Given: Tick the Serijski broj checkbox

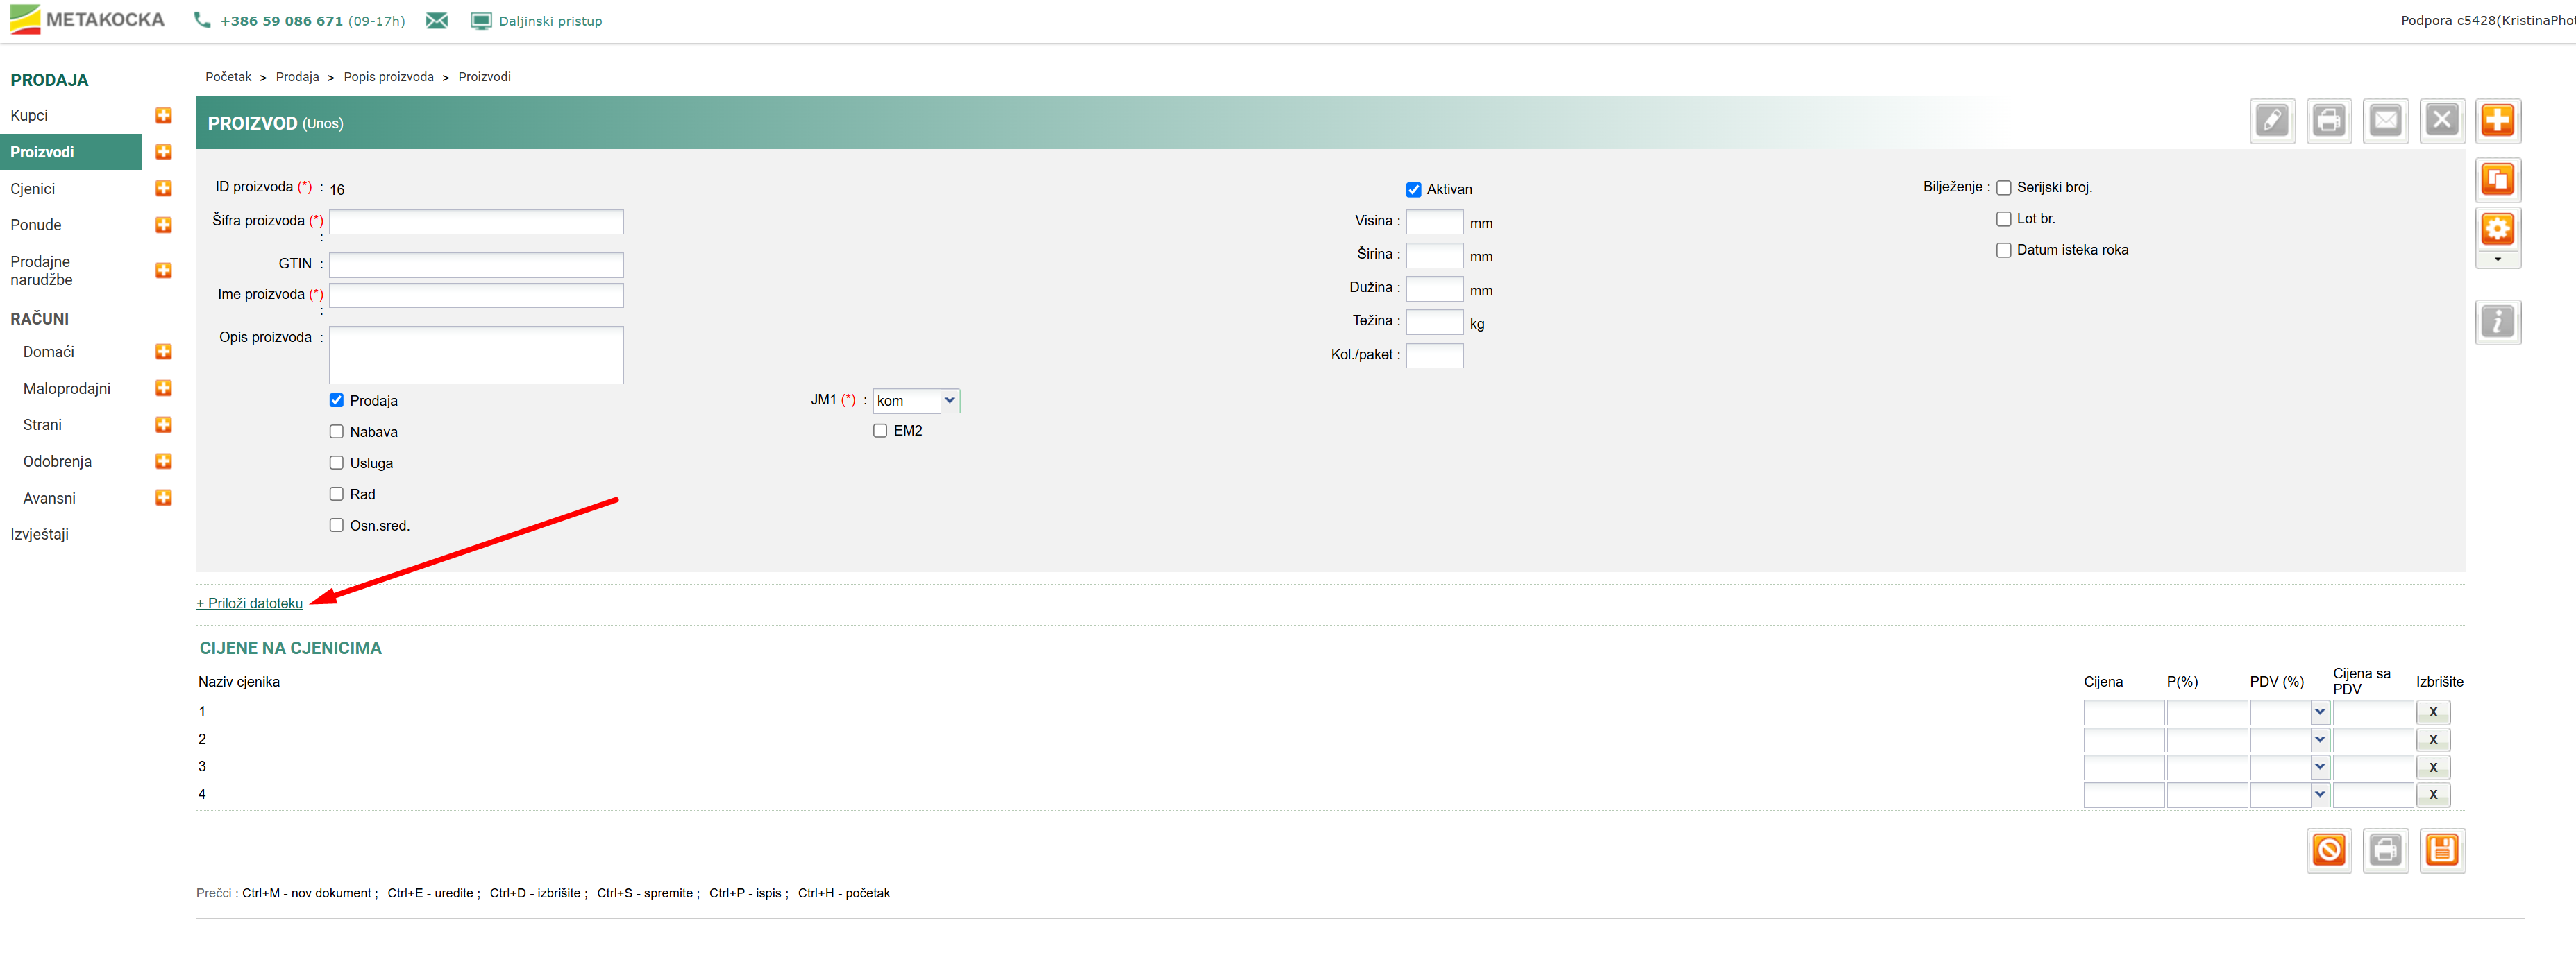Looking at the screenshot, I should tap(2003, 188).
